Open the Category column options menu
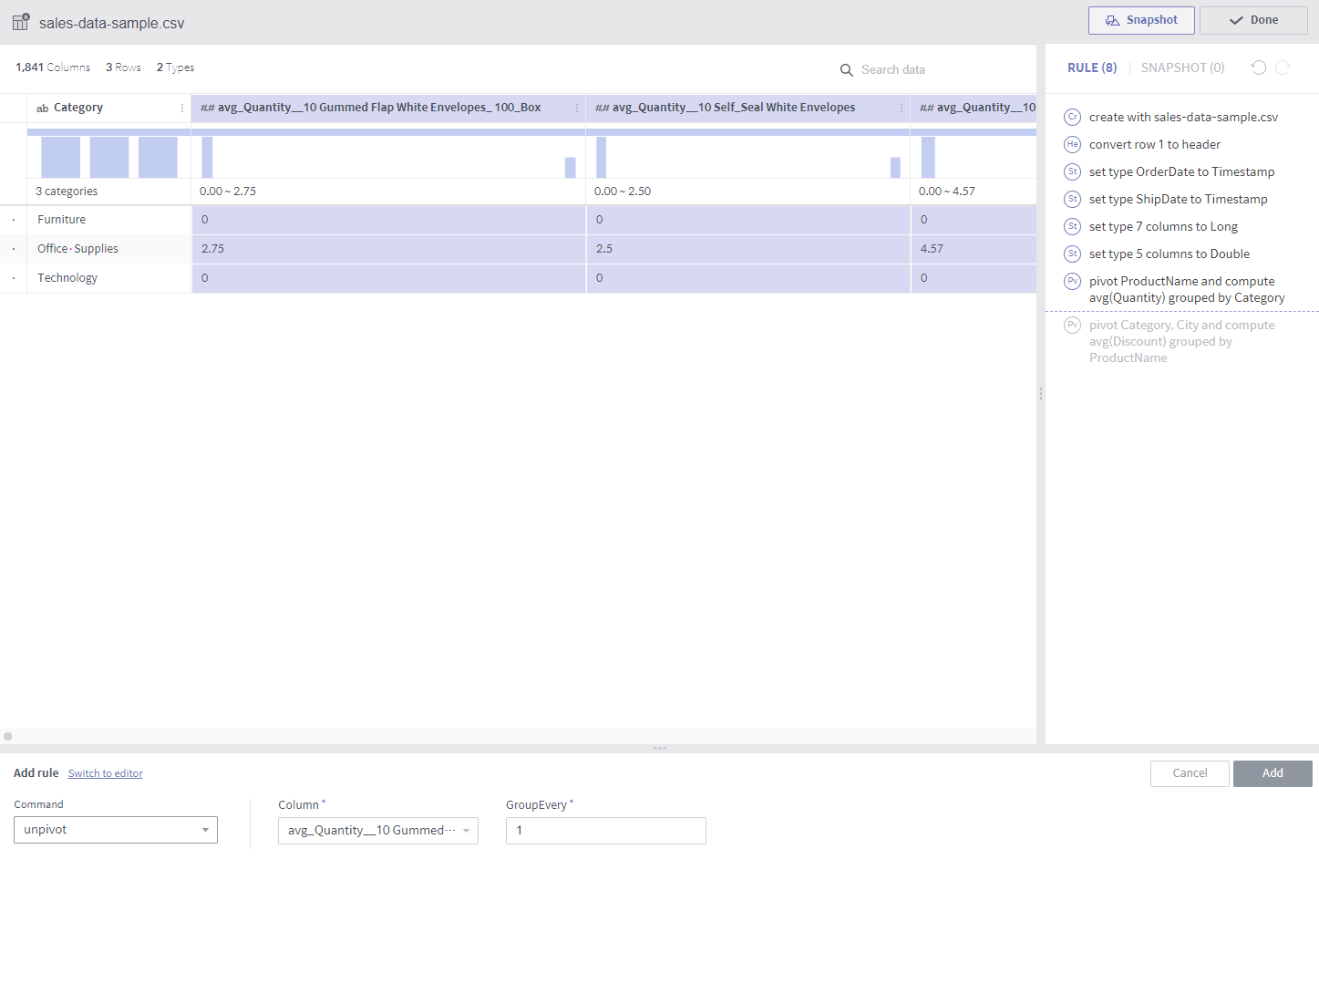The image size is (1319, 984). click(x=182, y=108)
